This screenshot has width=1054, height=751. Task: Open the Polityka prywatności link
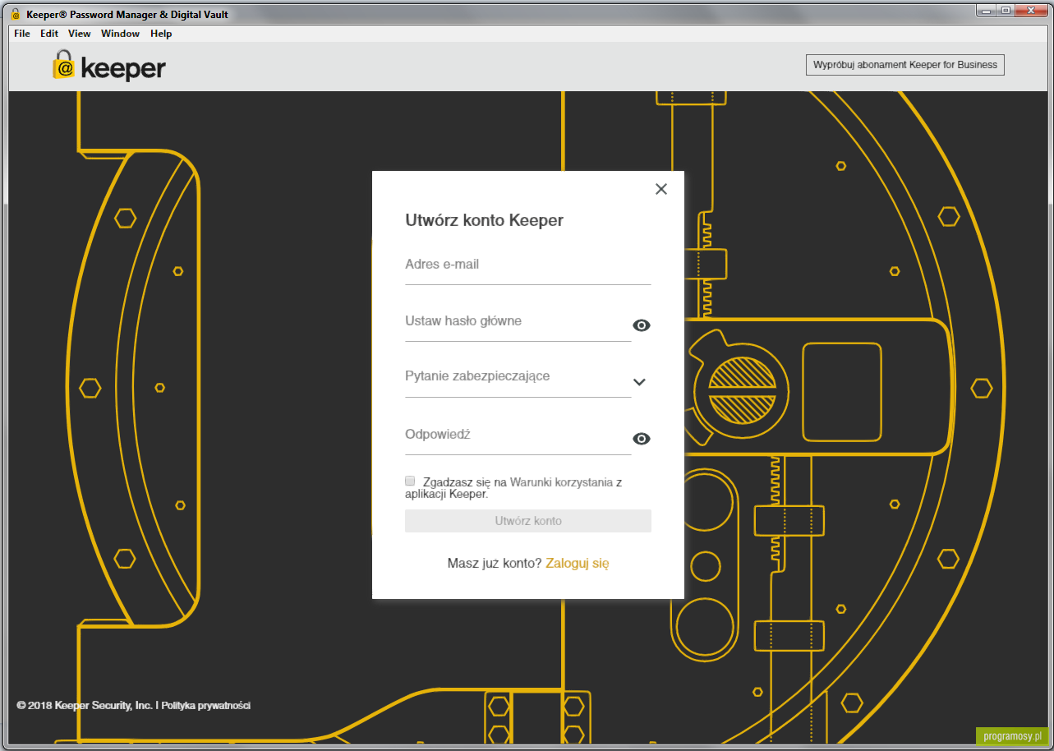(206, 705)
